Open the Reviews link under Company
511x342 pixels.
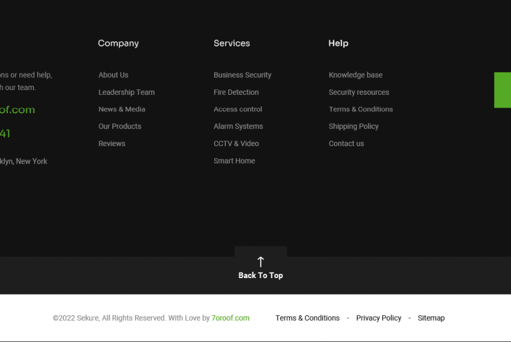(x=112, y=144)
